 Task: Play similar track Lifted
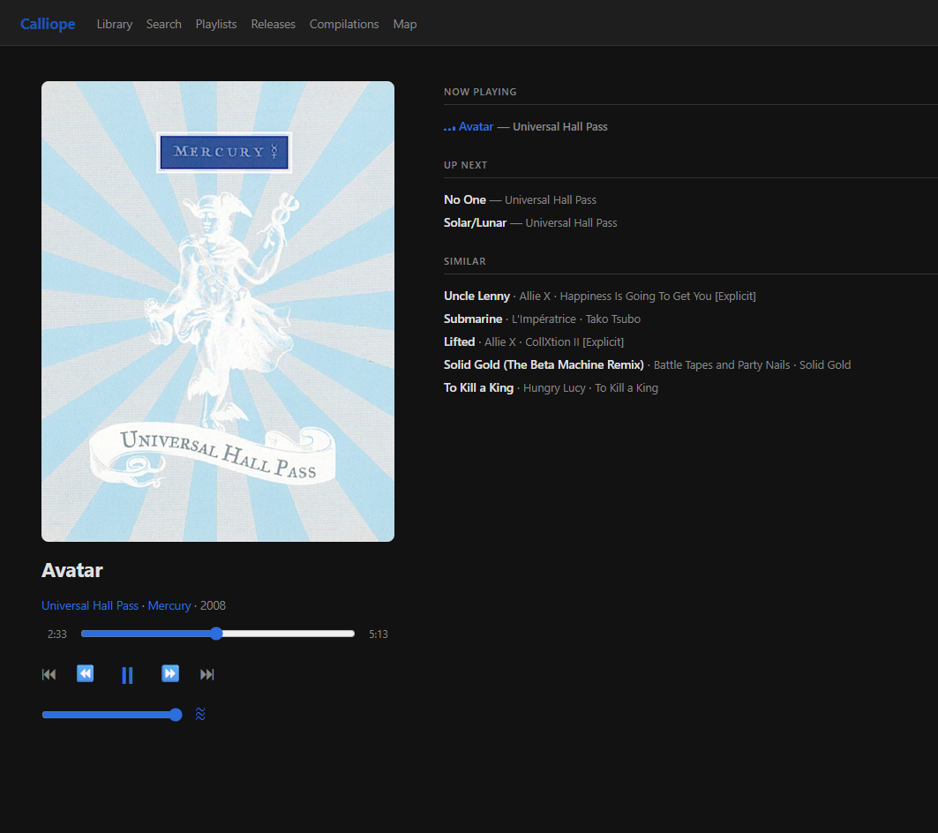coord(460,341)
